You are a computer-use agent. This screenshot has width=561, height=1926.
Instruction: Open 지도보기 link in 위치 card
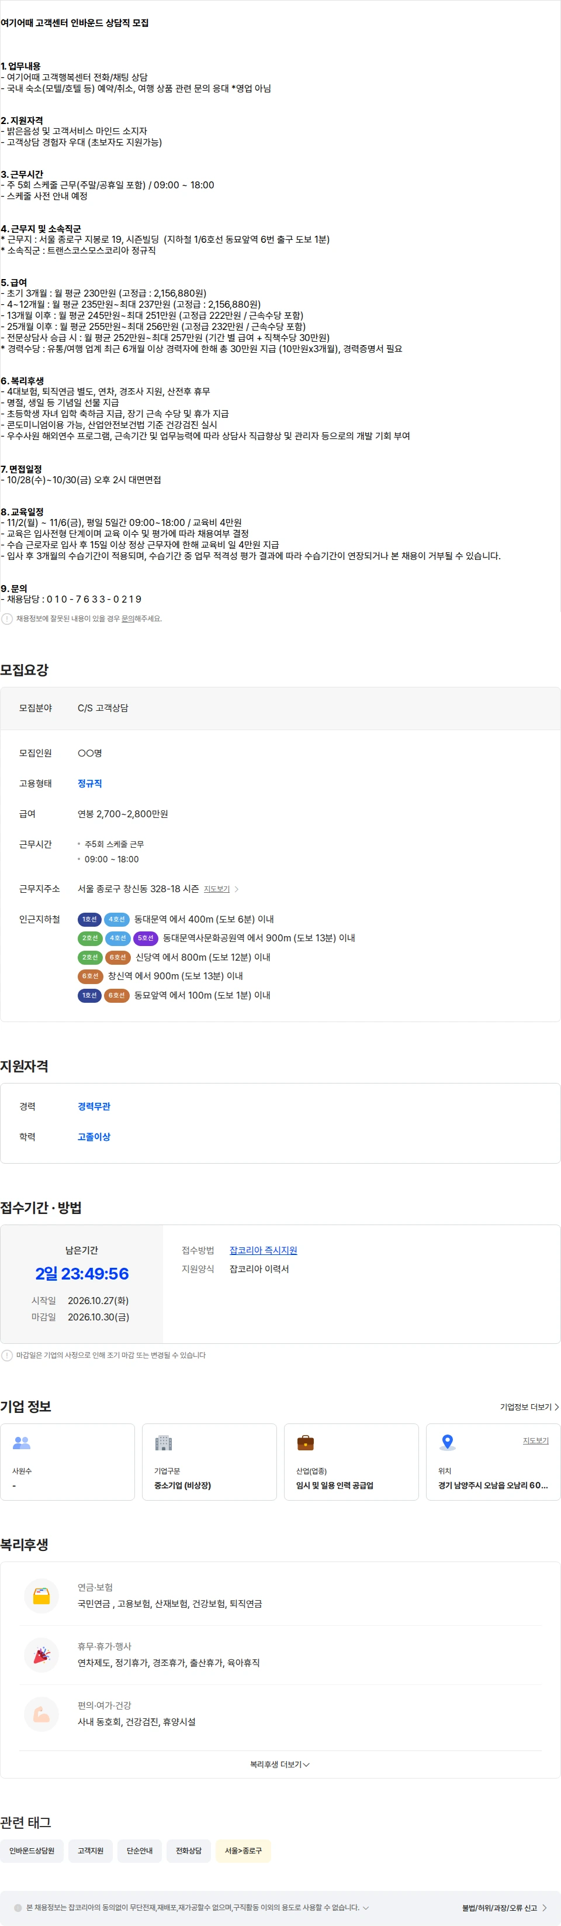(536, 1441)
